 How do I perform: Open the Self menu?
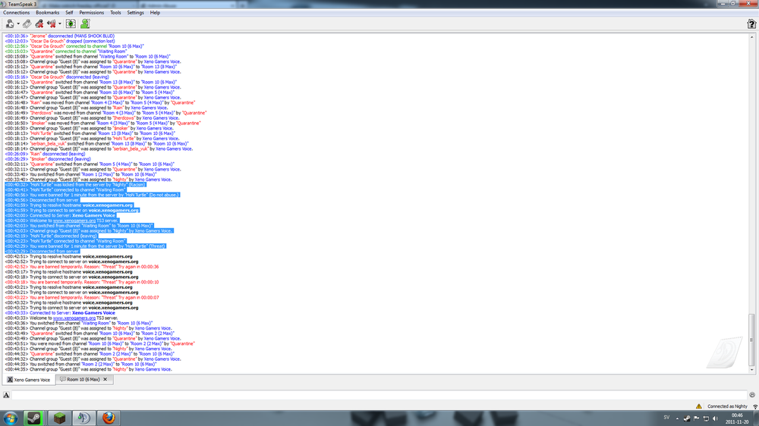(69, 13)
